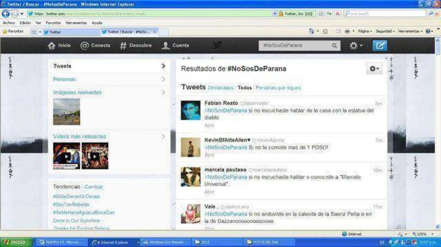Go to Twitter Inicio home icon

coord(52,45)
